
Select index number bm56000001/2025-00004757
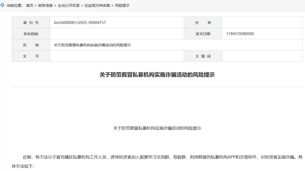[80, 22]
